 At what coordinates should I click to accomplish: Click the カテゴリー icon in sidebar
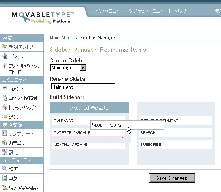coord(4,143)
